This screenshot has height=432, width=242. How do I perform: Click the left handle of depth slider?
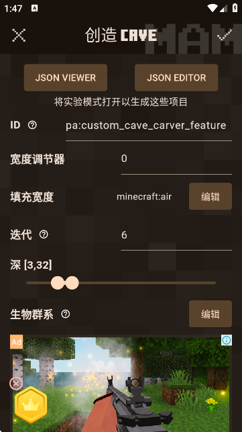click(58, 283)
